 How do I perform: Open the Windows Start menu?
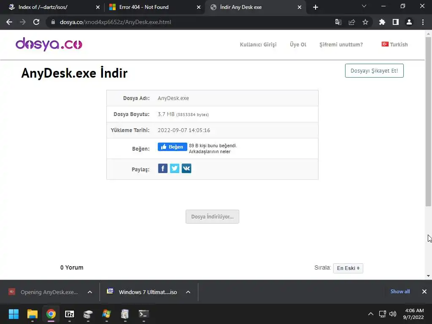click(x=13, y=314)
